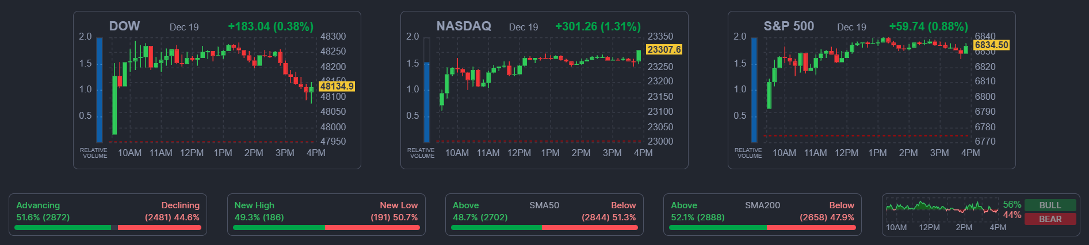Click the NASDAQ chart title

[464, 26]
